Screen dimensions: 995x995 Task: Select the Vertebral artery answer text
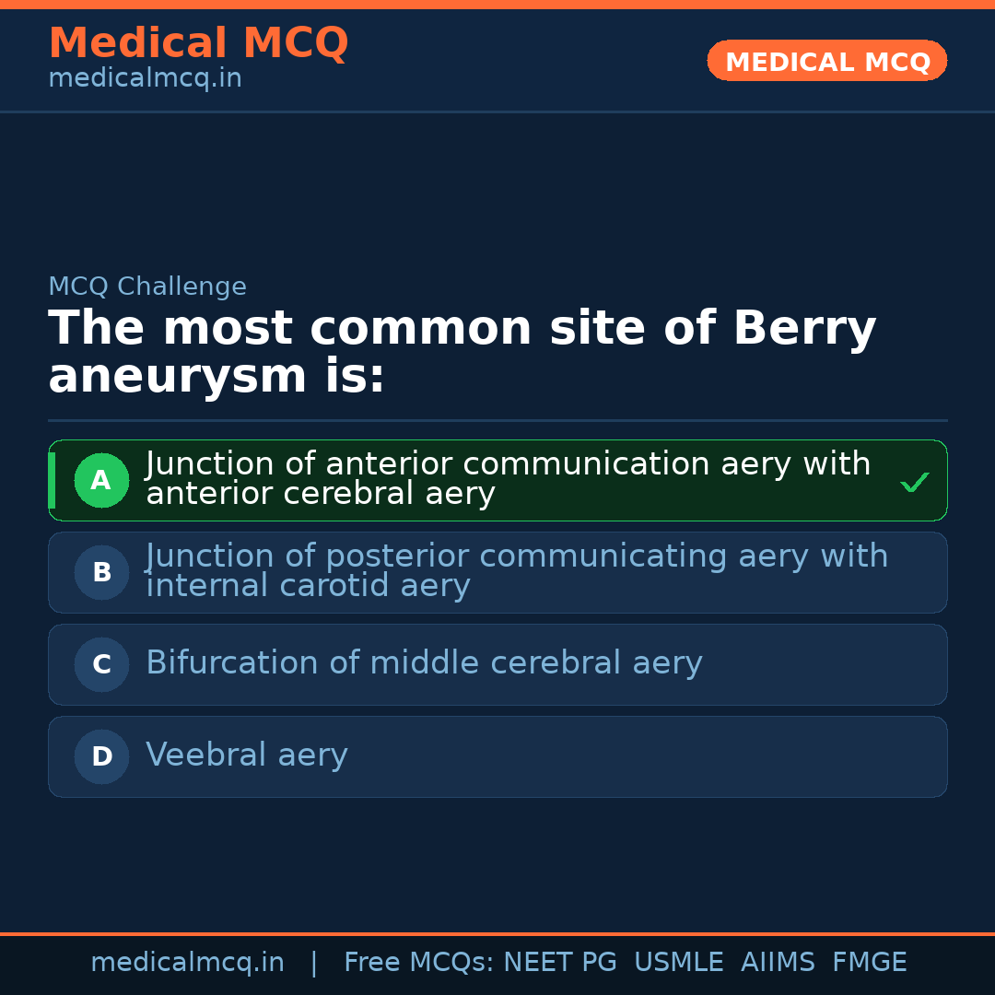(x=247, y=755)
